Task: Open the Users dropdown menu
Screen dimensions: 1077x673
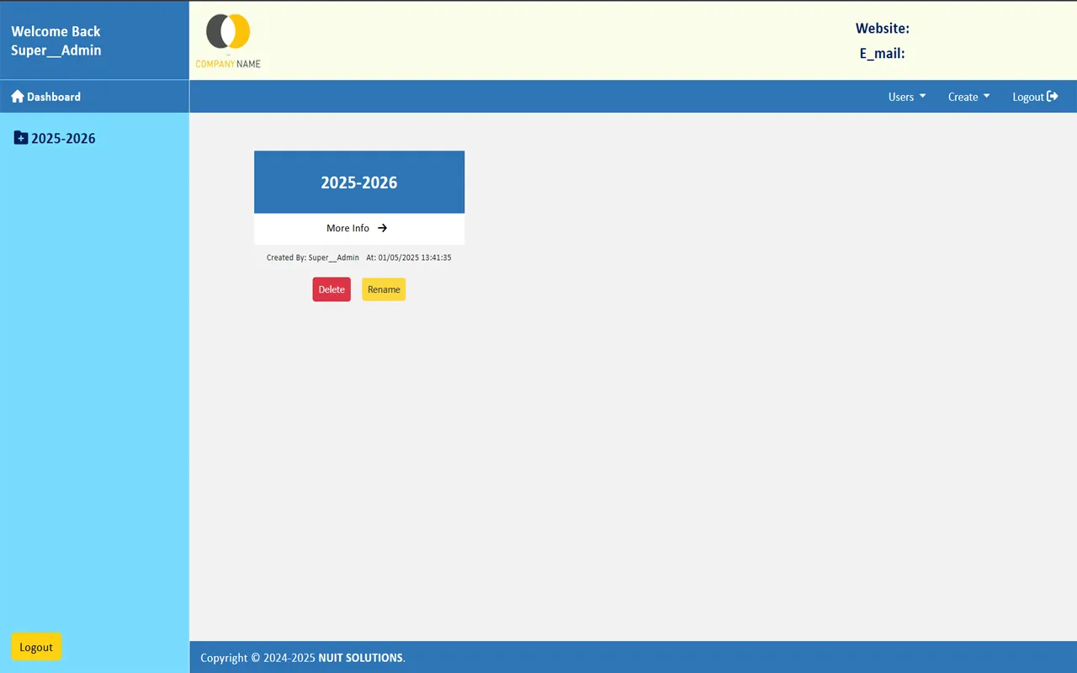Action: [x=906, y=97]
